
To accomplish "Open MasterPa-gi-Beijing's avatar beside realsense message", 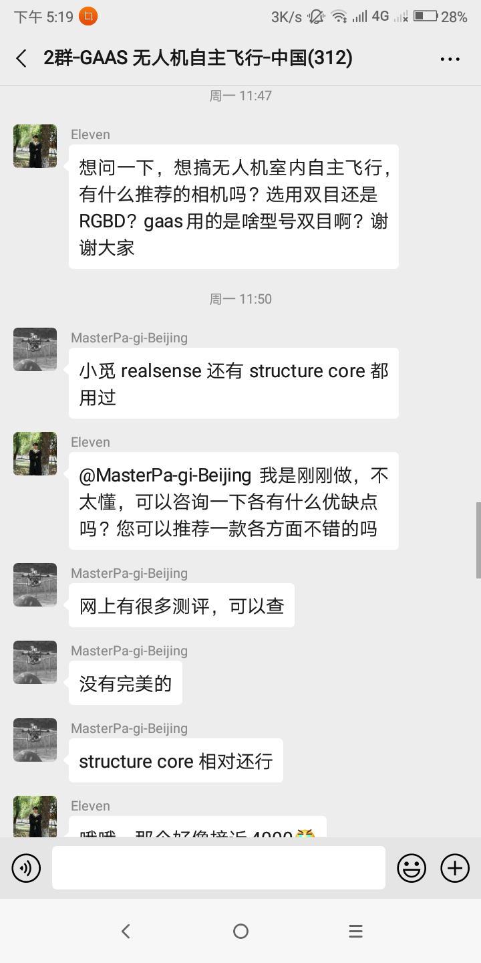I will (x=35, y=349).
